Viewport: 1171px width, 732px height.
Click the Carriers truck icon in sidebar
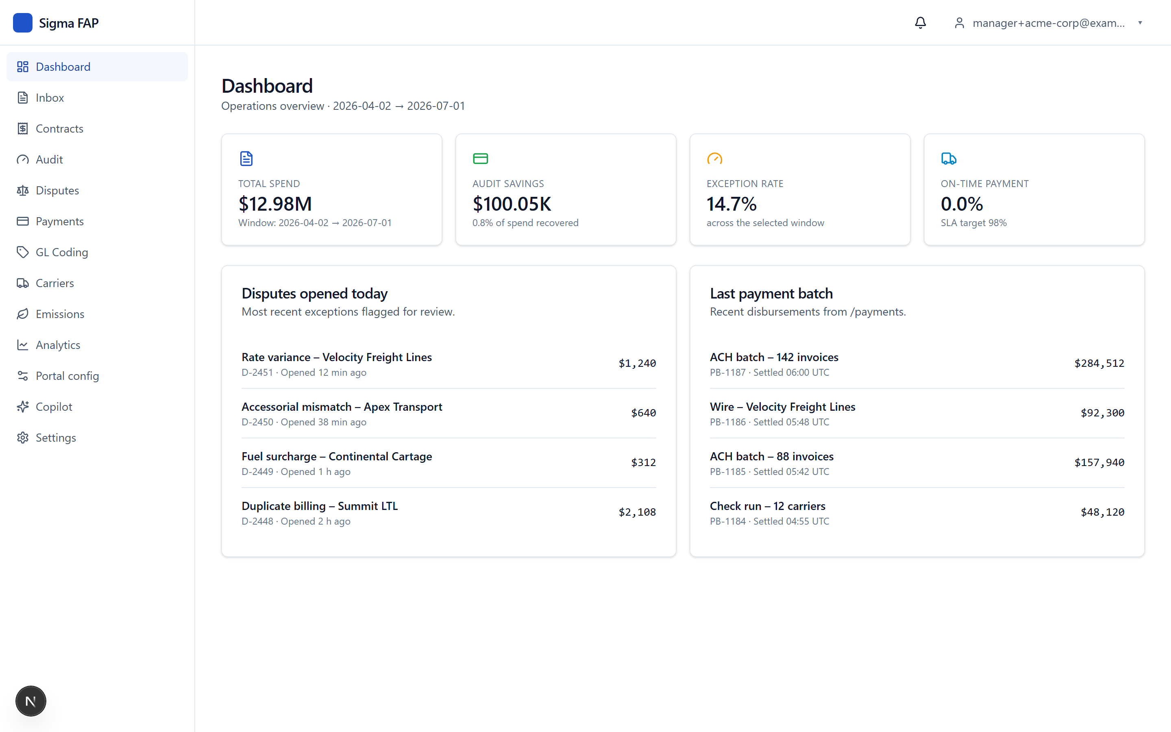[23, 283]
